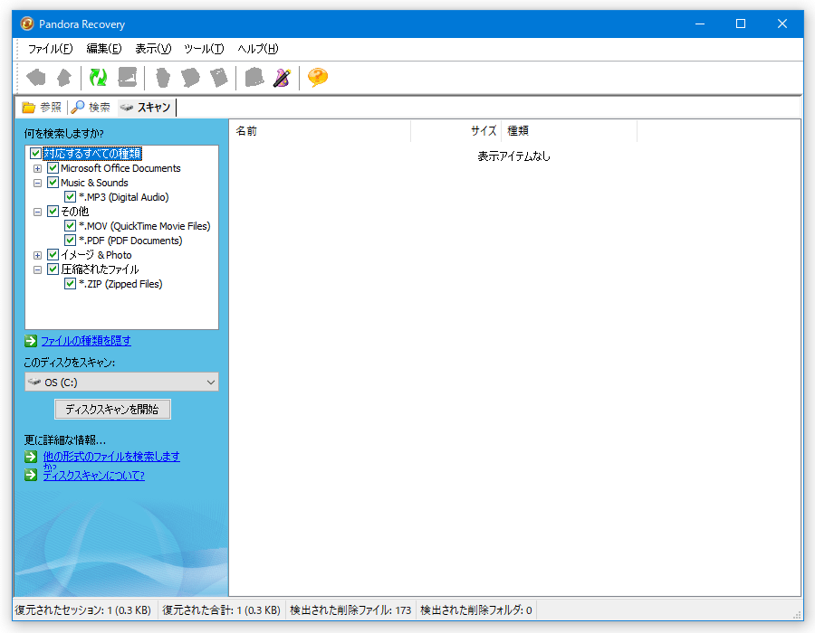Maximize the Pandora Recovery window
The width and height of the screenshot is (815, 633).
tap(741, 24)
